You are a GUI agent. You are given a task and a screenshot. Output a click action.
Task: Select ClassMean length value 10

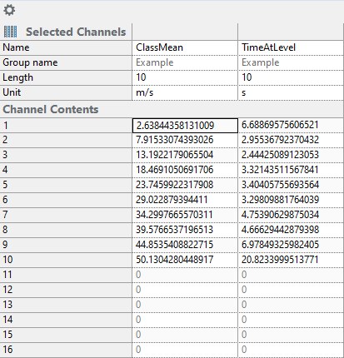[x=185, y=77]
